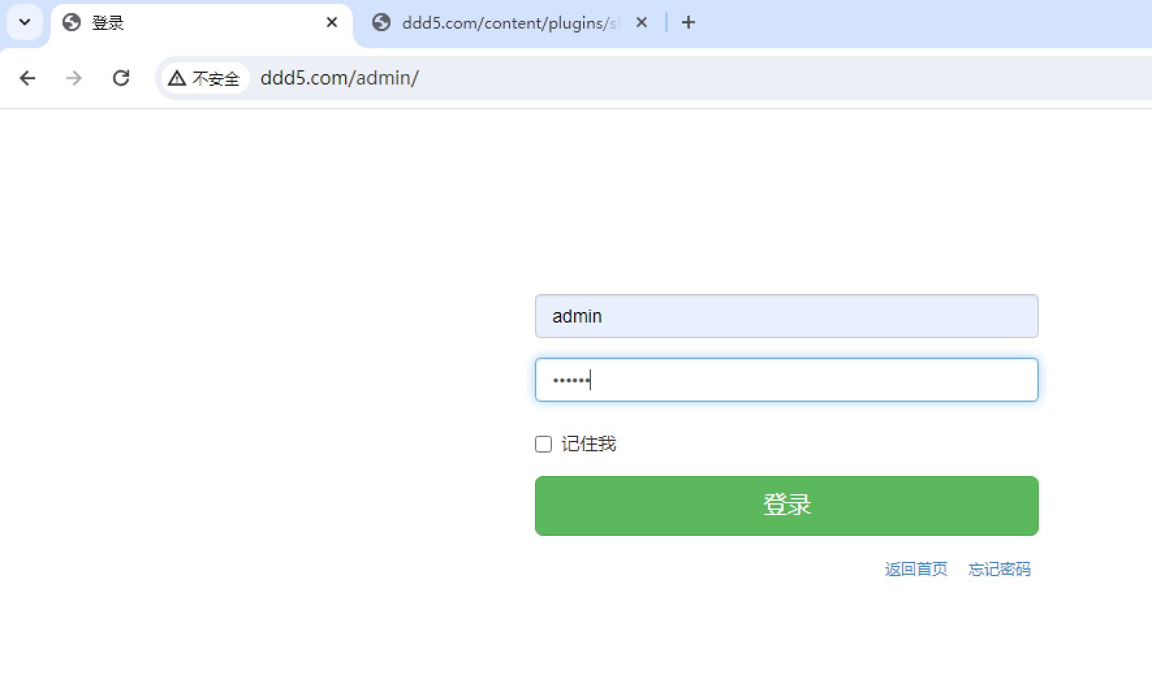The width and height of the screenshot is (1152, 675).
Task: Click the ddd5.com/admin/ URL in address bar
Action: point(339,78)
